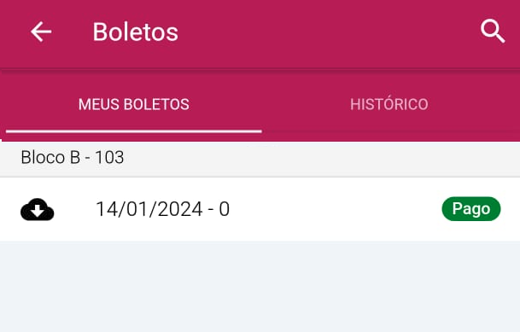Select the MEUS BOLETOS tab

pyautogui.click(x=134, y=104)
